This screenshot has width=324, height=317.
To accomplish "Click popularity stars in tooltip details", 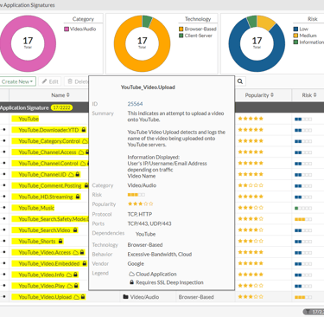I will click(141, 204).
